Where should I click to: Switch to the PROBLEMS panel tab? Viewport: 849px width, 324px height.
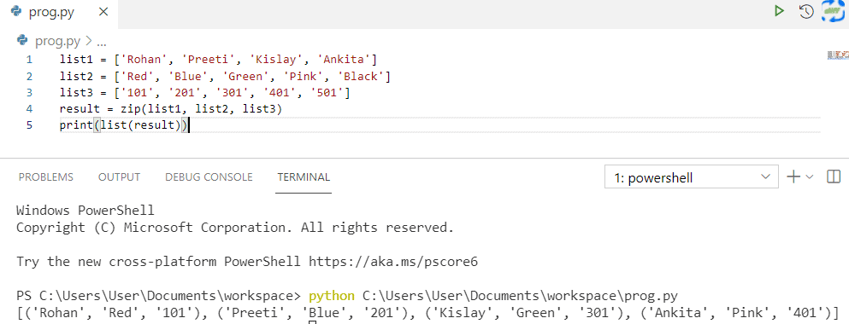point(46,177)
